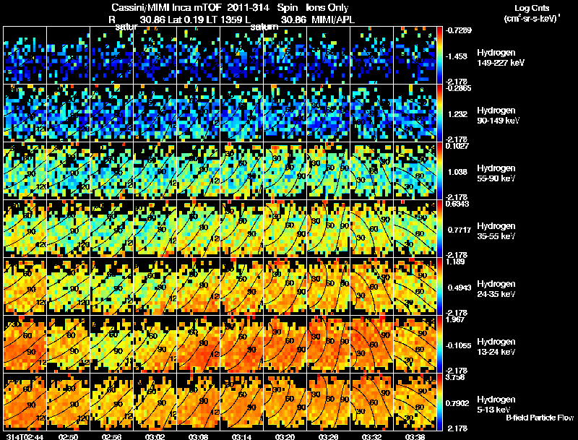This screenshot has height=440, width=578.
Task: Click the 0.7902 color scale value
Action: [459, 404]
